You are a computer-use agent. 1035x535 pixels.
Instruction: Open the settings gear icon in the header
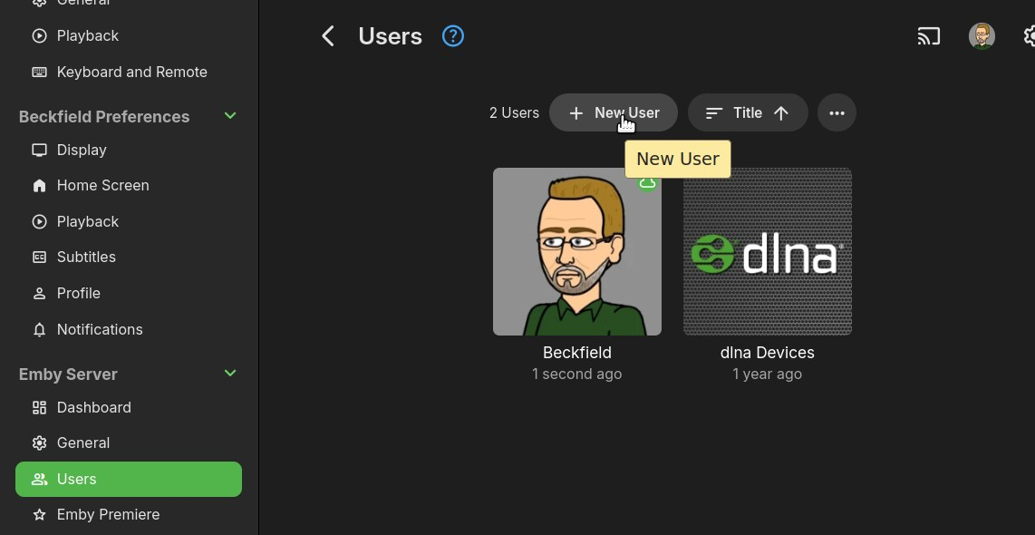[x=1029, y=36]
